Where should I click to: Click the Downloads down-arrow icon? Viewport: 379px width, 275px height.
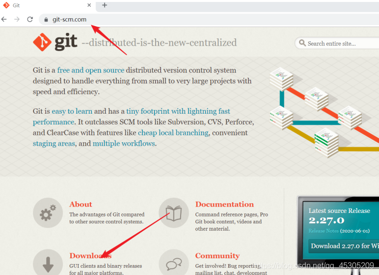[x=48, y=263]
